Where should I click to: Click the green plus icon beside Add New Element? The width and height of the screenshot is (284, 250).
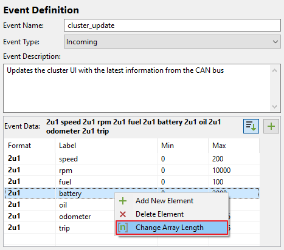[x=123, y=201]
